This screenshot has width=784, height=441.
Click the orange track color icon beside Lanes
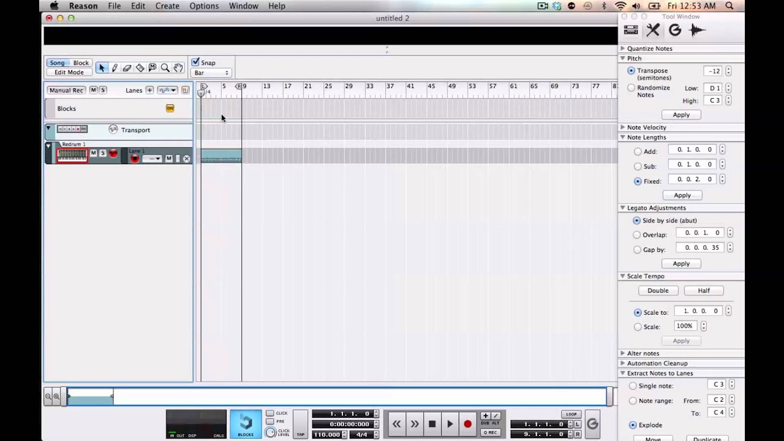pyautogui.click(x=185, y=90)
